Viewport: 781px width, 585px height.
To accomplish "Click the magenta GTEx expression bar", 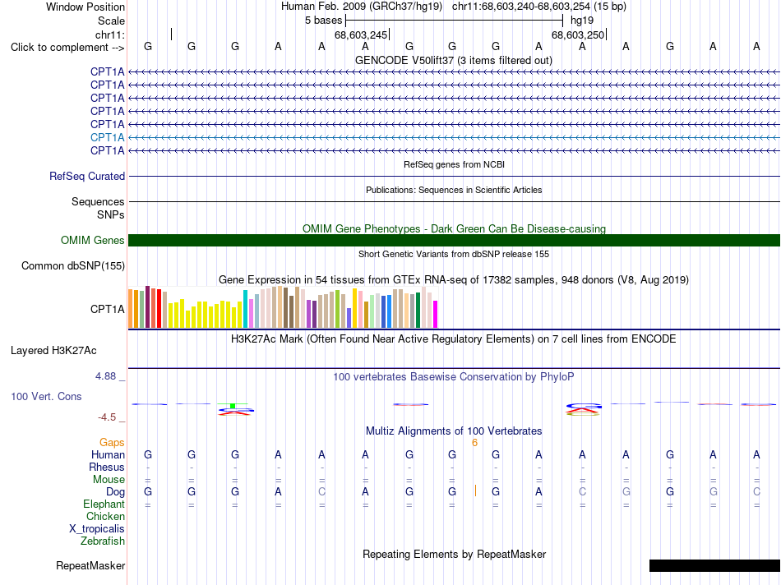I will click(x=436, y=314).
